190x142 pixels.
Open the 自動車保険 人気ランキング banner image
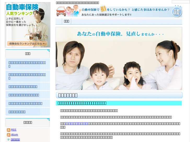(x=28, y=25)
